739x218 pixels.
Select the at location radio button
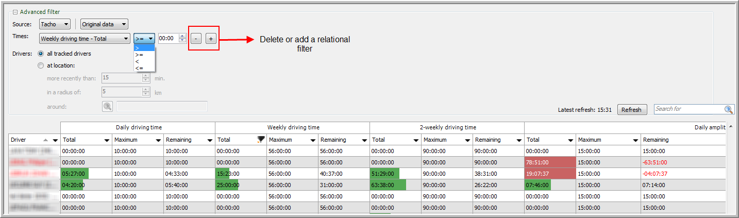41,65
